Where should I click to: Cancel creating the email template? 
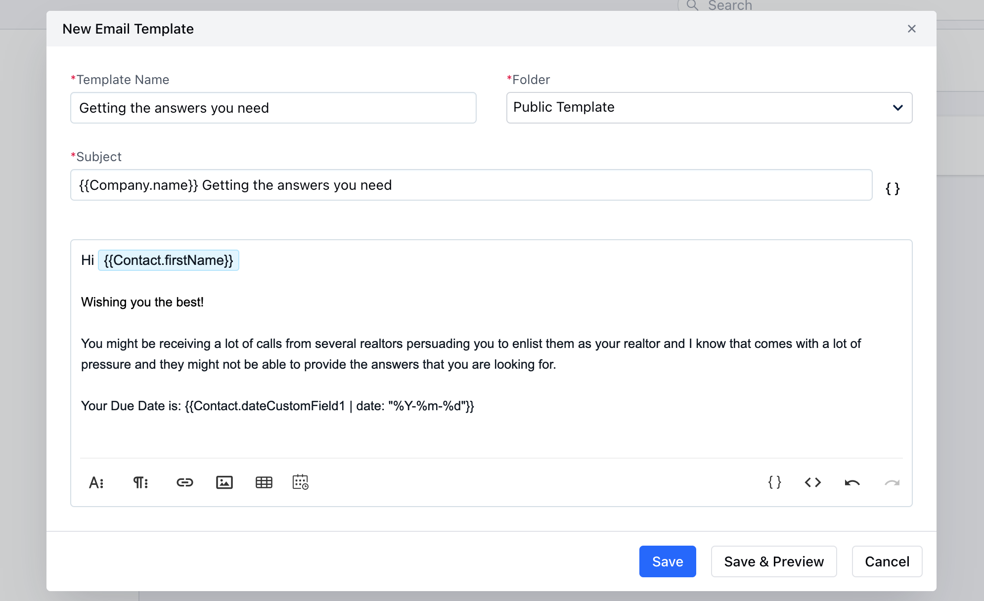(887, 561)
